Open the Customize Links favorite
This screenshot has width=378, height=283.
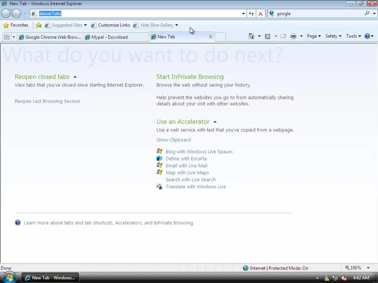(x=110, y=25)
